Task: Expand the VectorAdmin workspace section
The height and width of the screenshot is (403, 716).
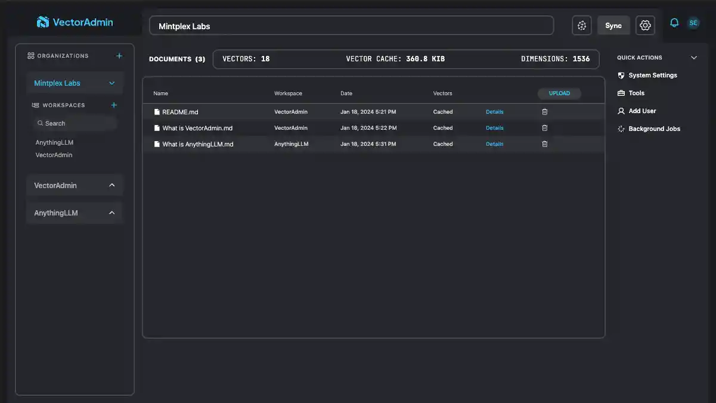Action: coord(111,185)
